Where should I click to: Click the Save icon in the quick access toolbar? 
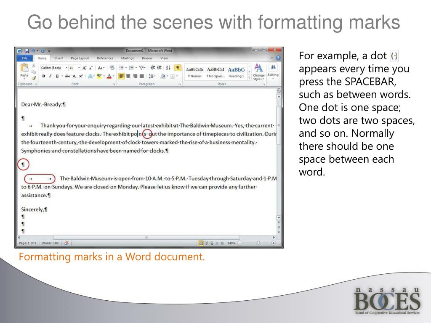[27, 51]
